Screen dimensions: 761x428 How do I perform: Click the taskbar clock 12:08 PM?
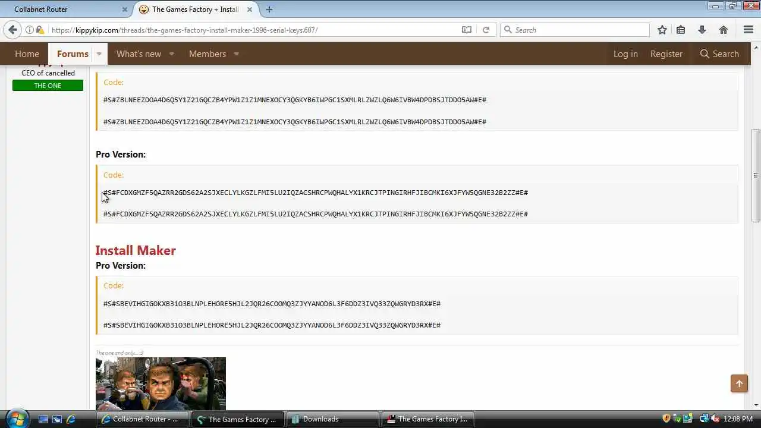coord(738,419)
